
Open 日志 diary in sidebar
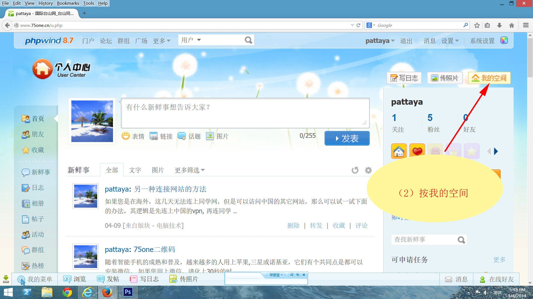(x=33, y=188)
